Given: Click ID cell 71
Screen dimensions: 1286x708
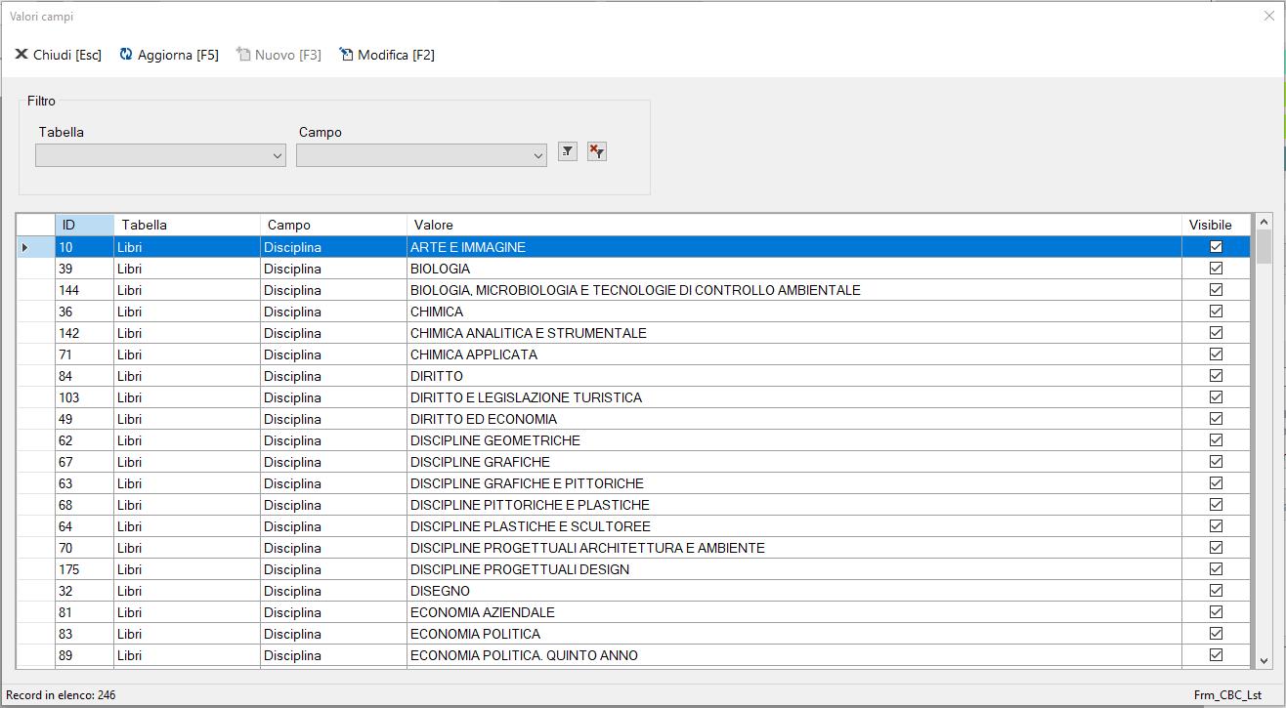Looking at the screenshot, I should point(84,354).
